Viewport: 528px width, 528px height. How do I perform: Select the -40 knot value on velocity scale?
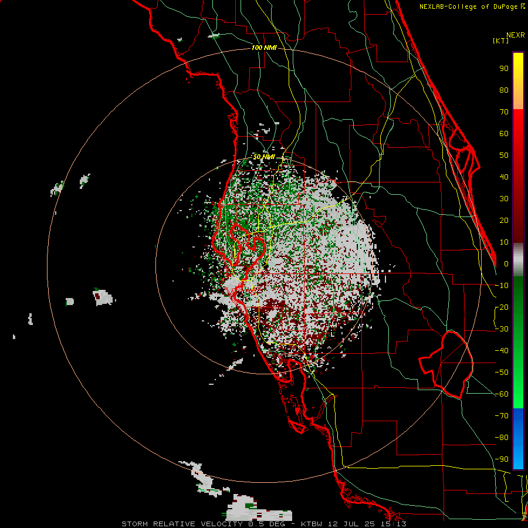pyautogui.click(x=502, y=351)
